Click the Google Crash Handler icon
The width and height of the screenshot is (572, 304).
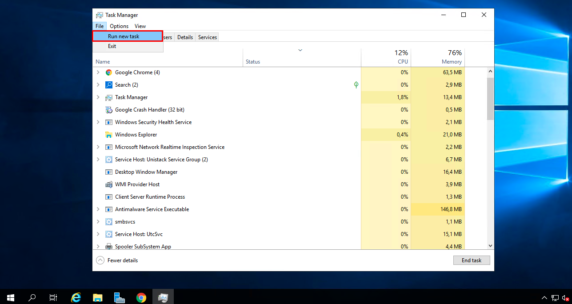(109, 110)
